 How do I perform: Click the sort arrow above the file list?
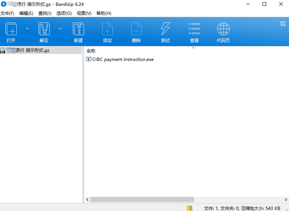click(x=194, y=48)
